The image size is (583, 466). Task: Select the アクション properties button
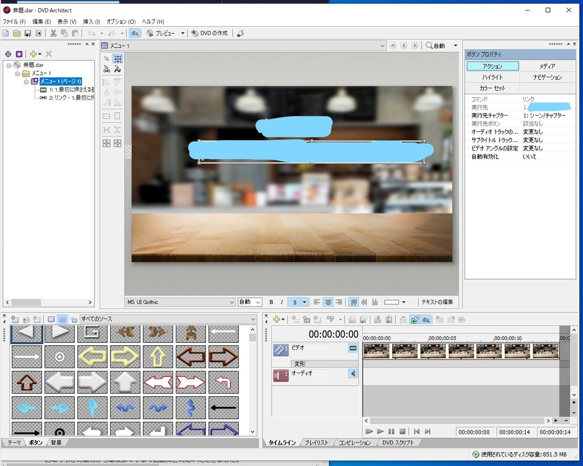[492, 66]
